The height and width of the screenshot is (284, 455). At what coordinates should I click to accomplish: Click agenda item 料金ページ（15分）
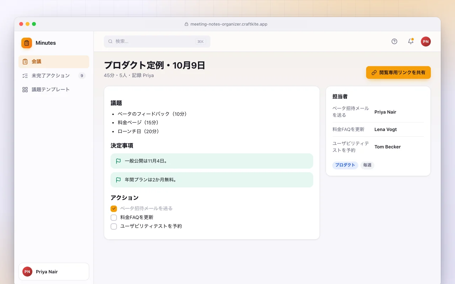pyautogui.click(x=139, y=122)
